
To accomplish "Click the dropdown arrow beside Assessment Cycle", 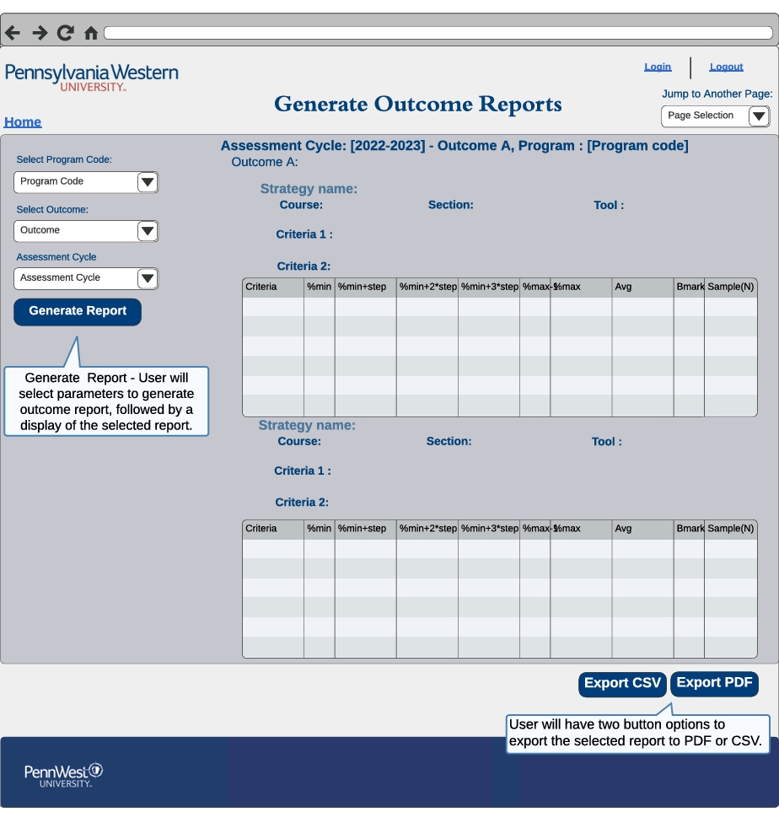I will point(147,278).
